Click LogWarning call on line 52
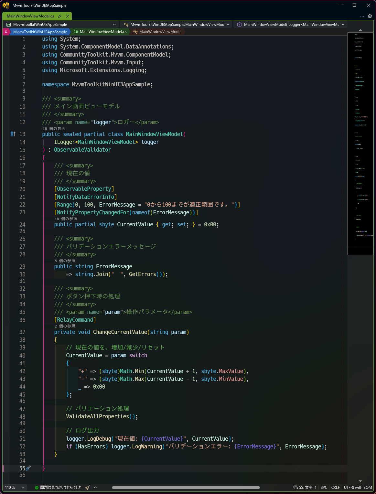Viewport: 376px width, 494px height. 147,446
